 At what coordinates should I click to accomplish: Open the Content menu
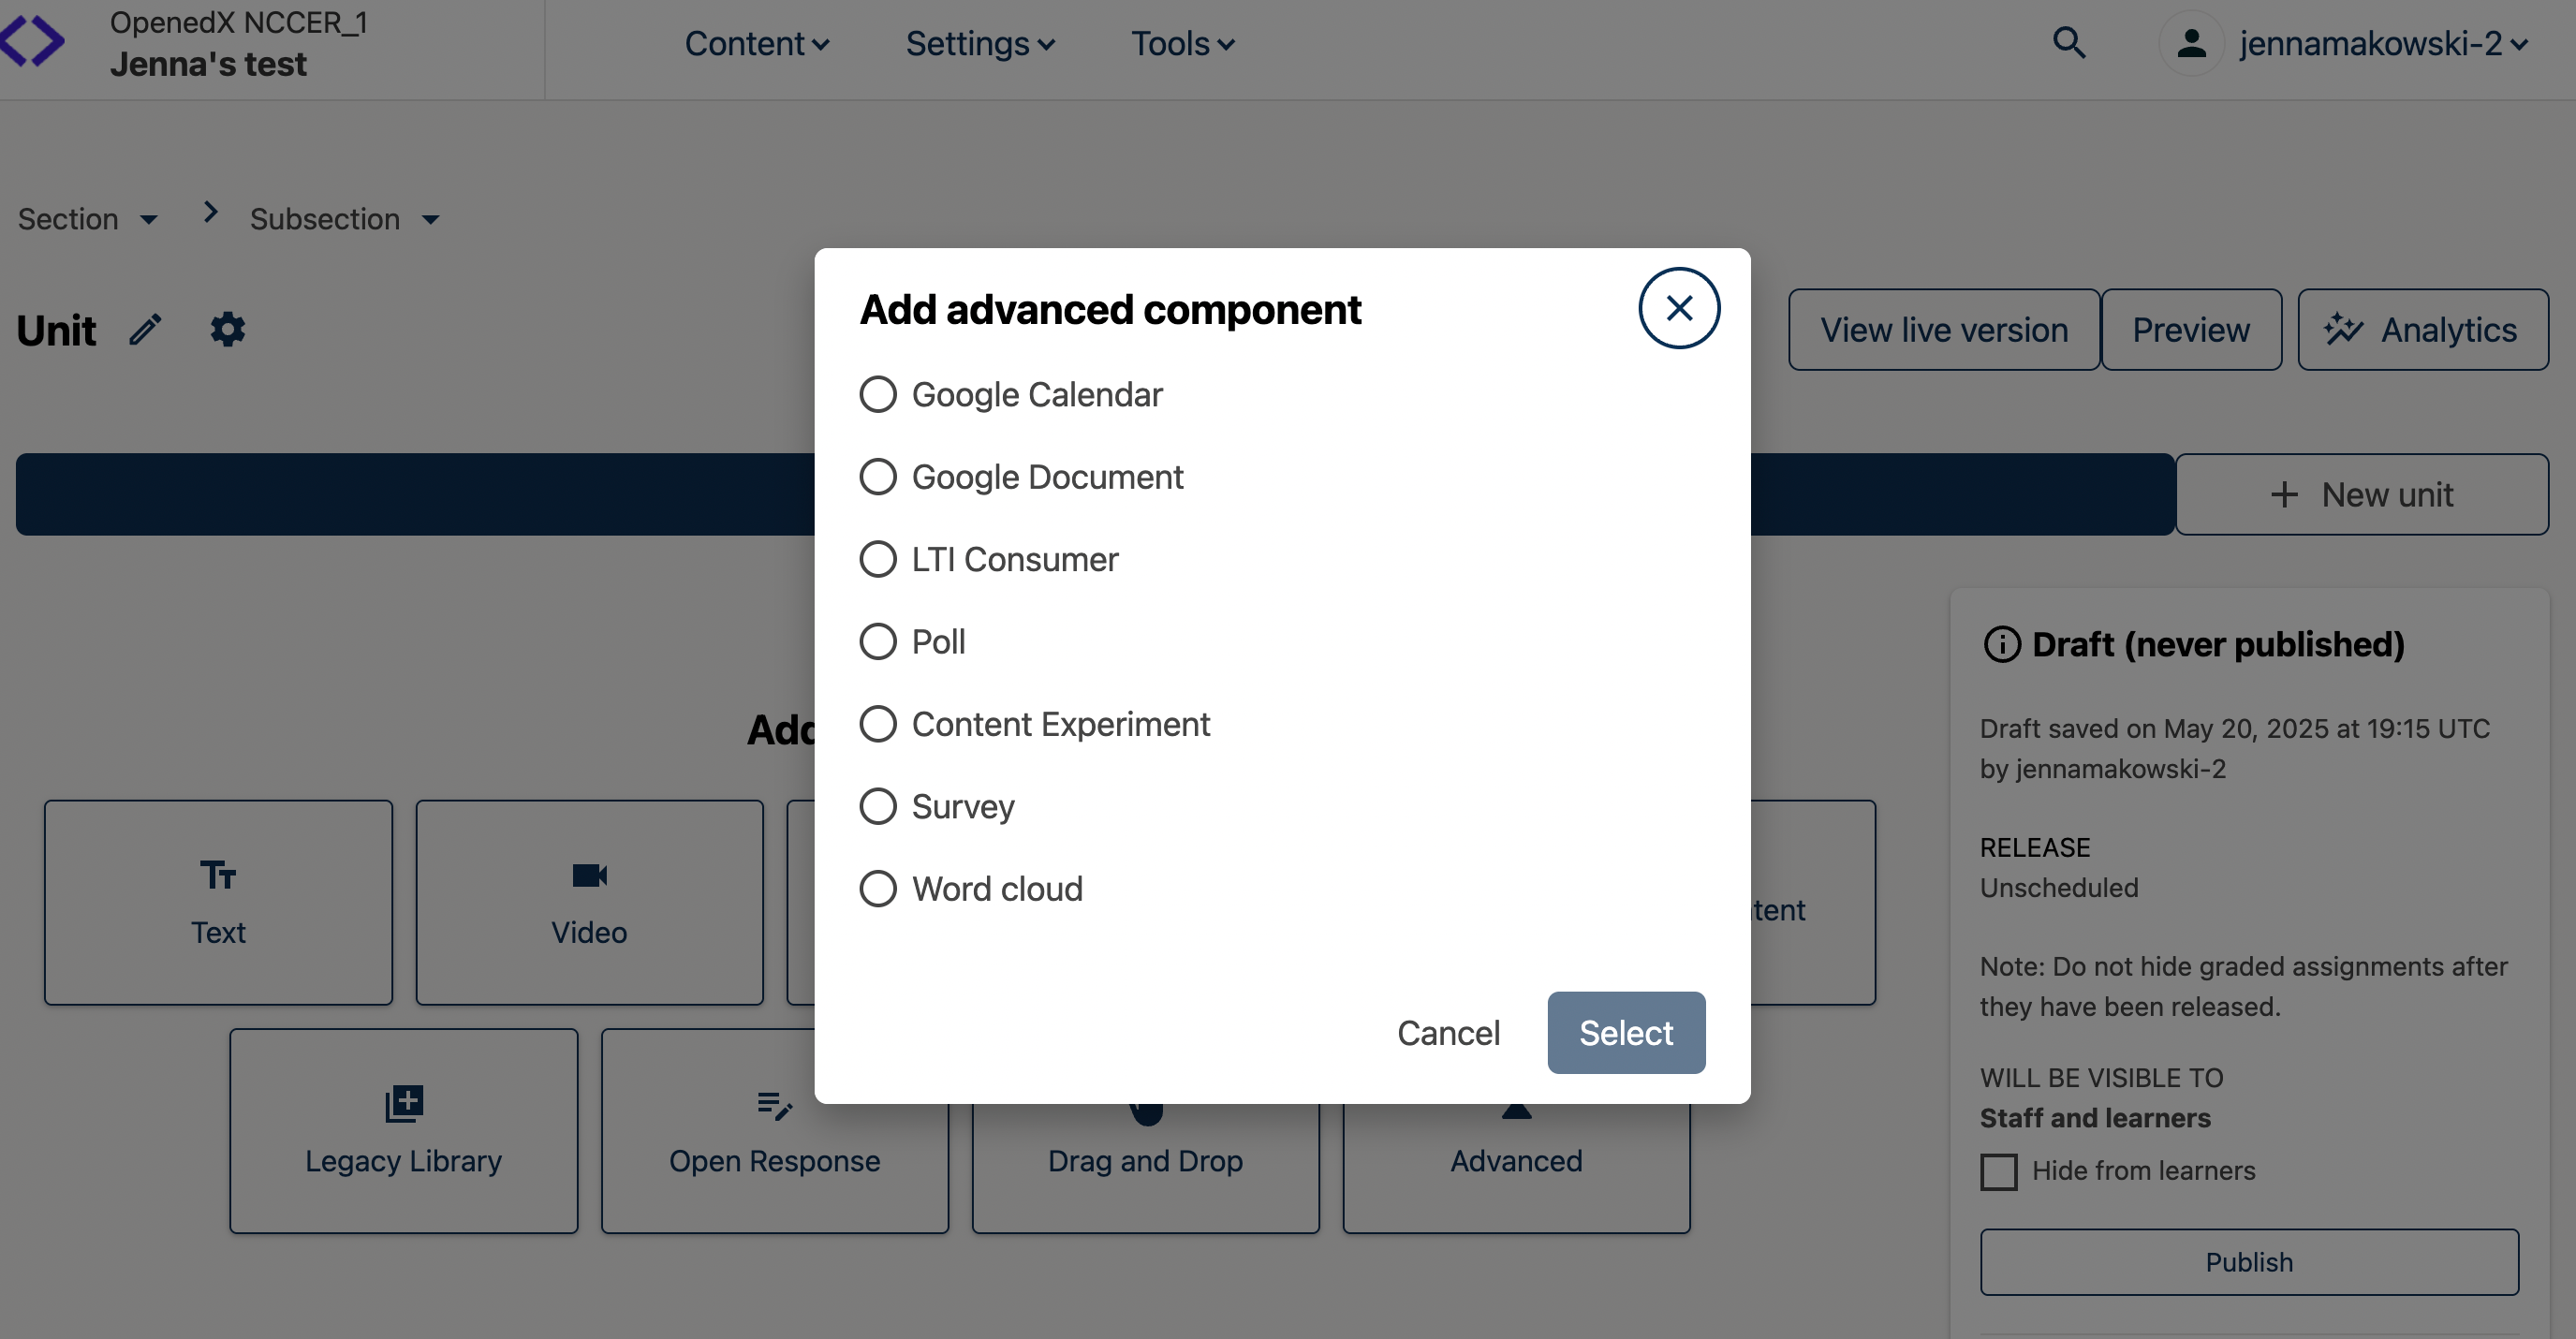click(757, 43)
